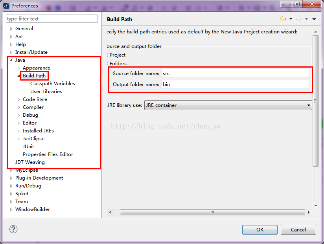The image size is (324, 244).
Task: Select JadClipse in the tree
Action: pyautogui.click(x=33, y=139)
